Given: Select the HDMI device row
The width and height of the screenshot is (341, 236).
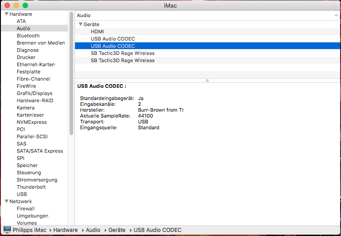Looking at the screenshot, I should click(x=208, y=32).
